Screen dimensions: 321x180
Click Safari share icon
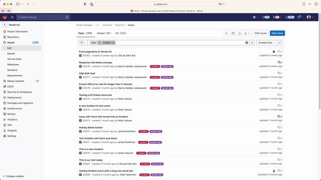point(304,4)
